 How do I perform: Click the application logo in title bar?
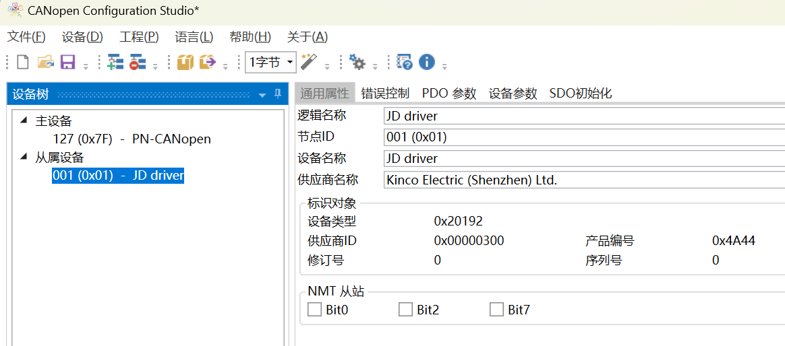[16, 10]
